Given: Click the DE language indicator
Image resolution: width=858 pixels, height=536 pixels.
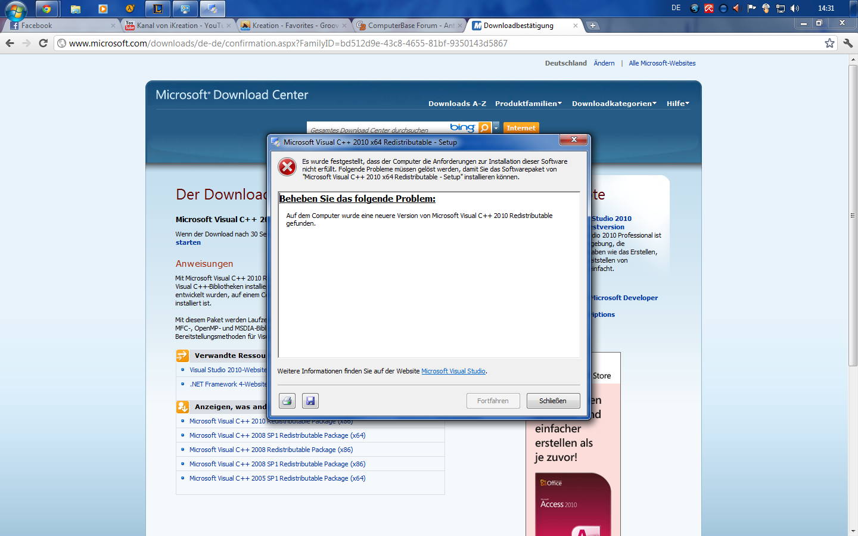Looking at the screenshot, I should [676, 8].
